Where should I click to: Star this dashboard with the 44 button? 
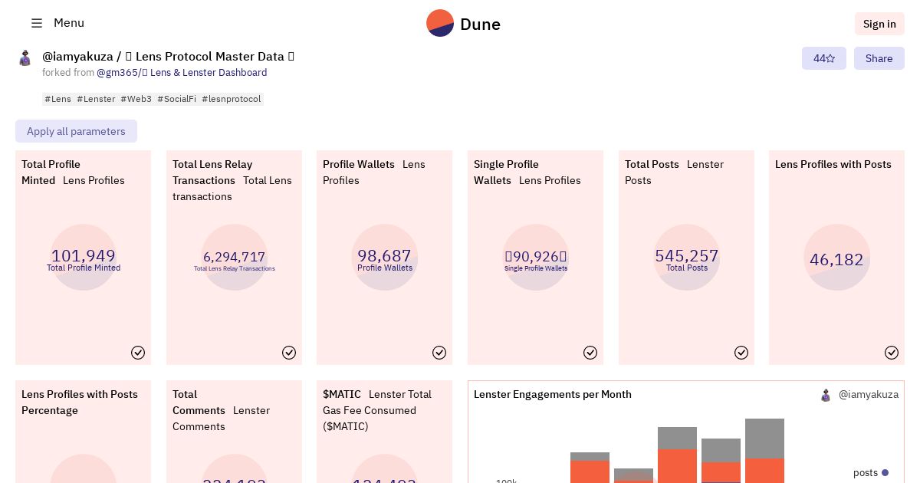pos(824,58)
